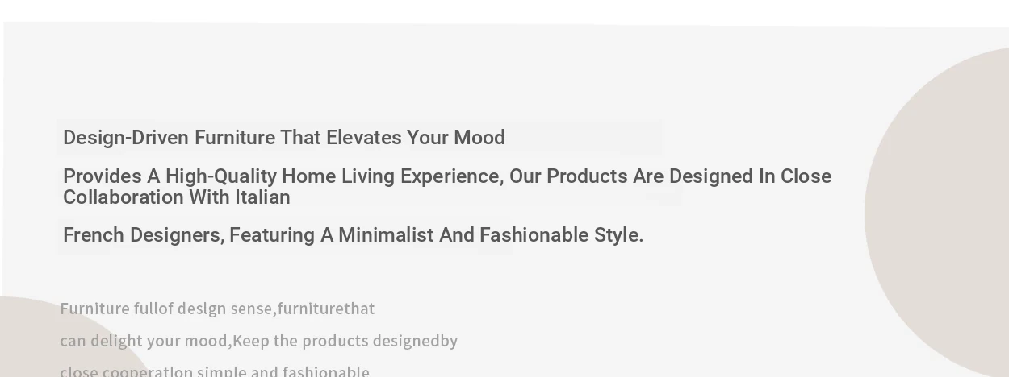Select the word 'Minimalist' in the headline
The image size is (1009, 377).
point(386,235)
